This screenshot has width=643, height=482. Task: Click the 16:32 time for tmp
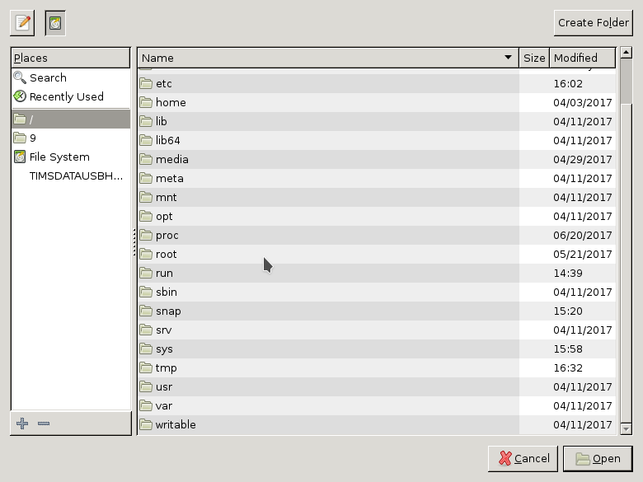coord(568,367)
